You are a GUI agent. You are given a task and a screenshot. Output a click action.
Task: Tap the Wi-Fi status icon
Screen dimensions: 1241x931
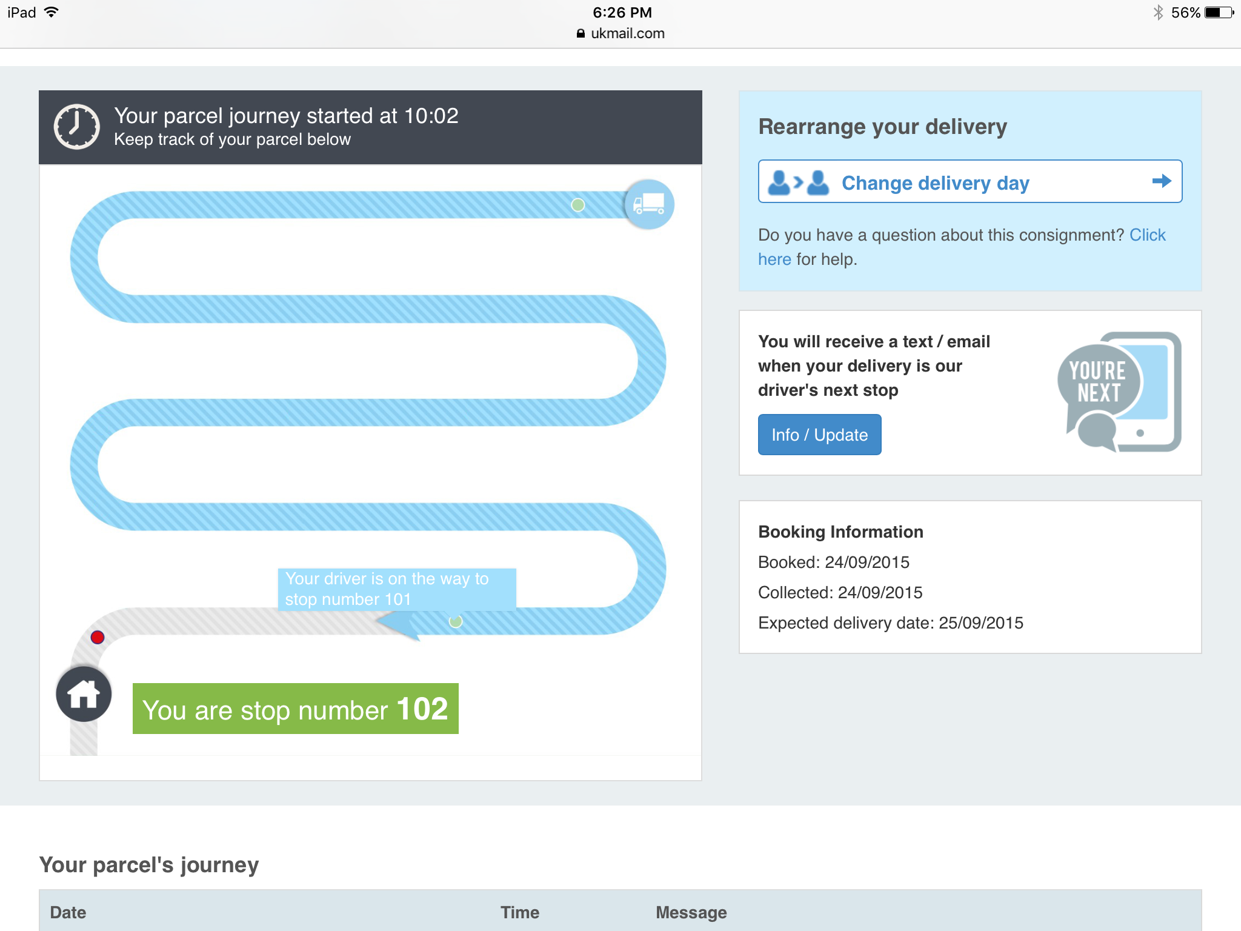(52, 12)
